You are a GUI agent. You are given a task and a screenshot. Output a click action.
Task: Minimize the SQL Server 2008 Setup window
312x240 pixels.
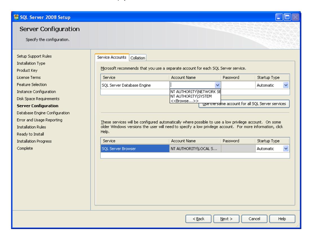pos(279,17)
